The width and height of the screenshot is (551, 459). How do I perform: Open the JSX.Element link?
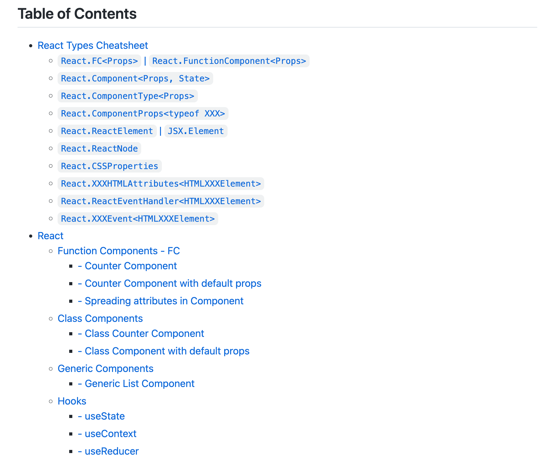point(196,131)
